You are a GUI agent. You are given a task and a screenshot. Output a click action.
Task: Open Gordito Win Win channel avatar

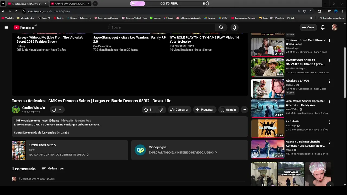pyautogui.click(x=16, y=109)
